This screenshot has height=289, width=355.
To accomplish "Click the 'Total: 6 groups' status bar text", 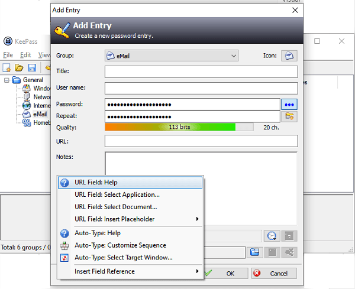I will click(25, 248).
